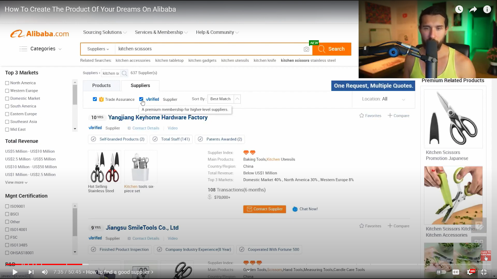This screenshot has width=497, height=279.
Task: Check the North America market filter
Action: (7, 83)
